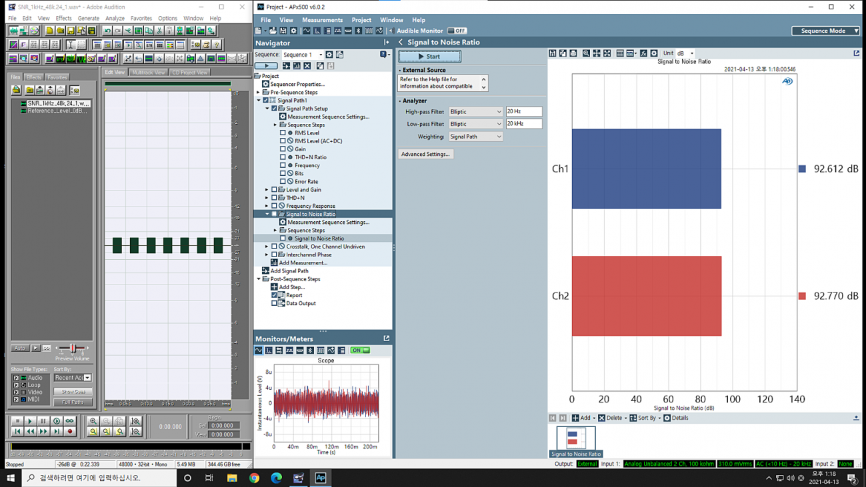Click the Start measurement button
The height and width of the screenshot is (487, 866).
coord(429,57)
